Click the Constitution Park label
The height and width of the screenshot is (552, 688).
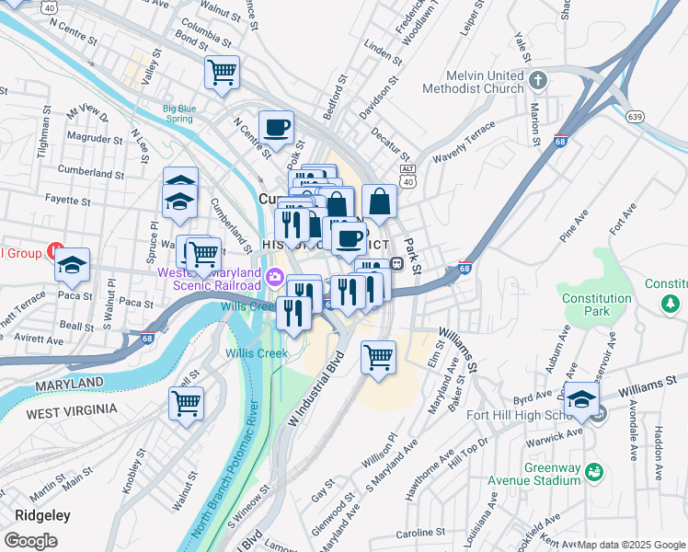597,305
